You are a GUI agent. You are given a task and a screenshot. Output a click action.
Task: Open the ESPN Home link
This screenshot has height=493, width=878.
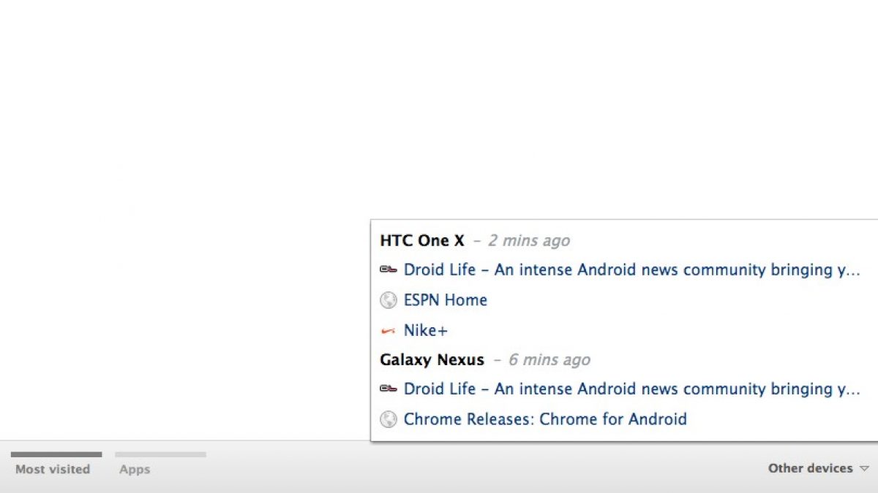(445, 300)
